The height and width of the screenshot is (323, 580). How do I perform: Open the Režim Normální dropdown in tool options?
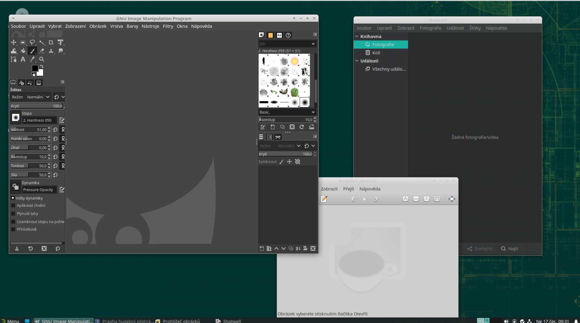coord(30,97)
